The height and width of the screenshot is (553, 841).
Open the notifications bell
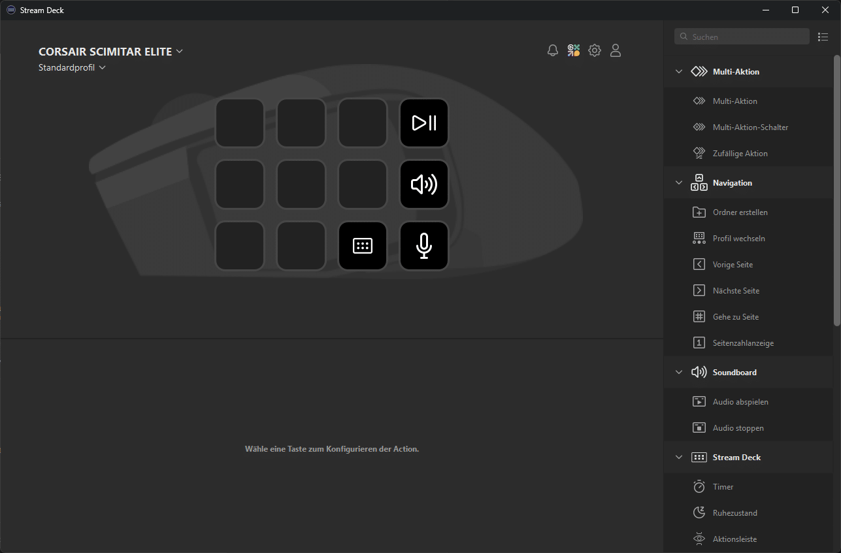coord(553,50)
